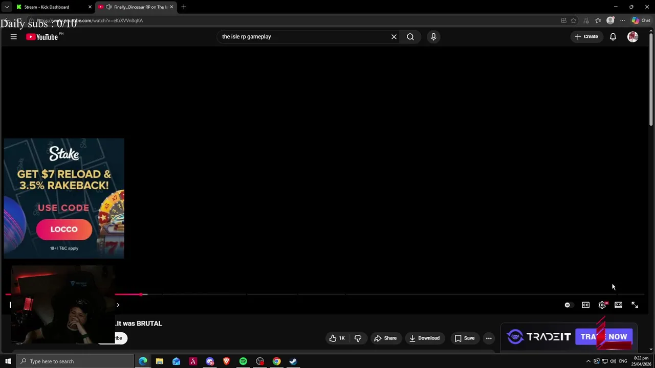Screen dimensions: 655x368
Task: Open Edge settings and more menu
Action: pyautogui.click(x=622, y=20)
